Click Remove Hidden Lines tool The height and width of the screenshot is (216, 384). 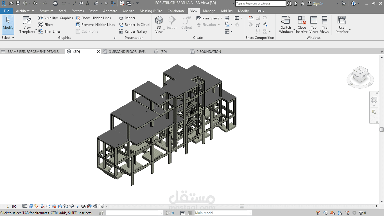[95, 25]
